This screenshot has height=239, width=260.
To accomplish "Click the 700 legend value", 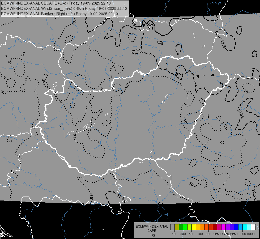I will coord(200,234).
